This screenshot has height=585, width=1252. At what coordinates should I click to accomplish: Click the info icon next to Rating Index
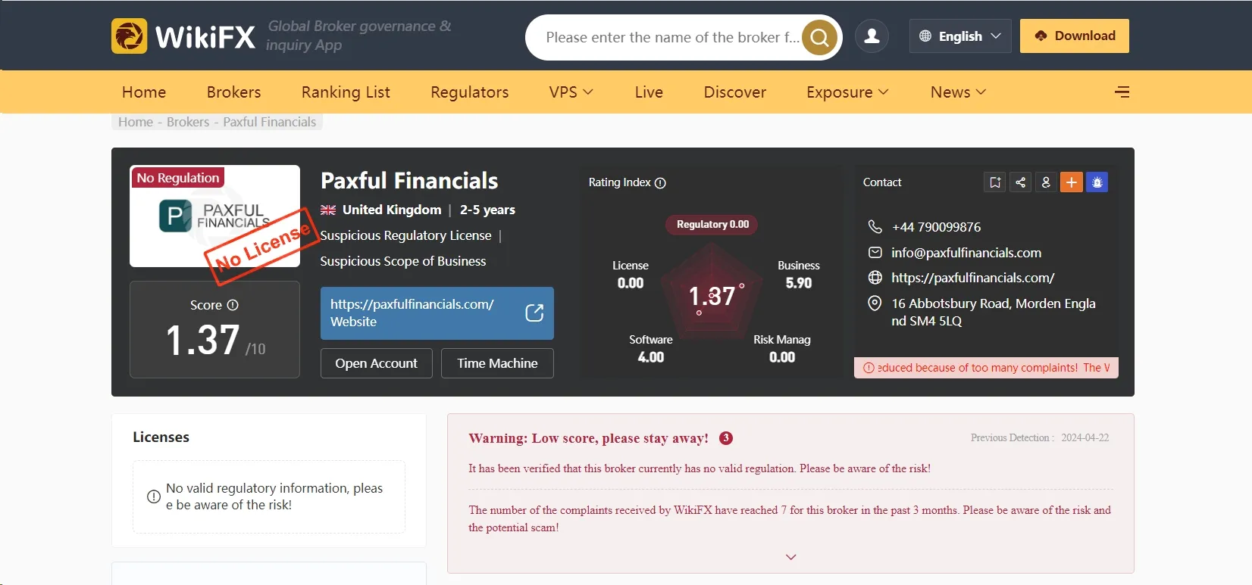click(660, 183)
